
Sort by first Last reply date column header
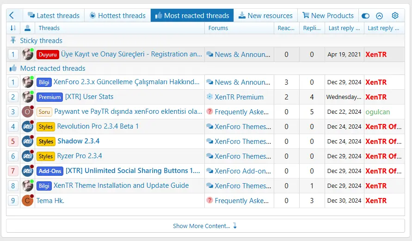pyautogui.click(x=344, y=28)
